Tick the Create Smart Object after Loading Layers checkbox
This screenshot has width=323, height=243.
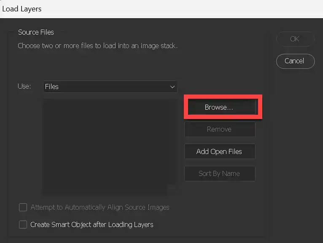pyautogui.click(x=23, y=224)
